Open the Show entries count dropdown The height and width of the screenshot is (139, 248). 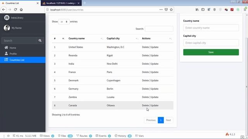64,22
